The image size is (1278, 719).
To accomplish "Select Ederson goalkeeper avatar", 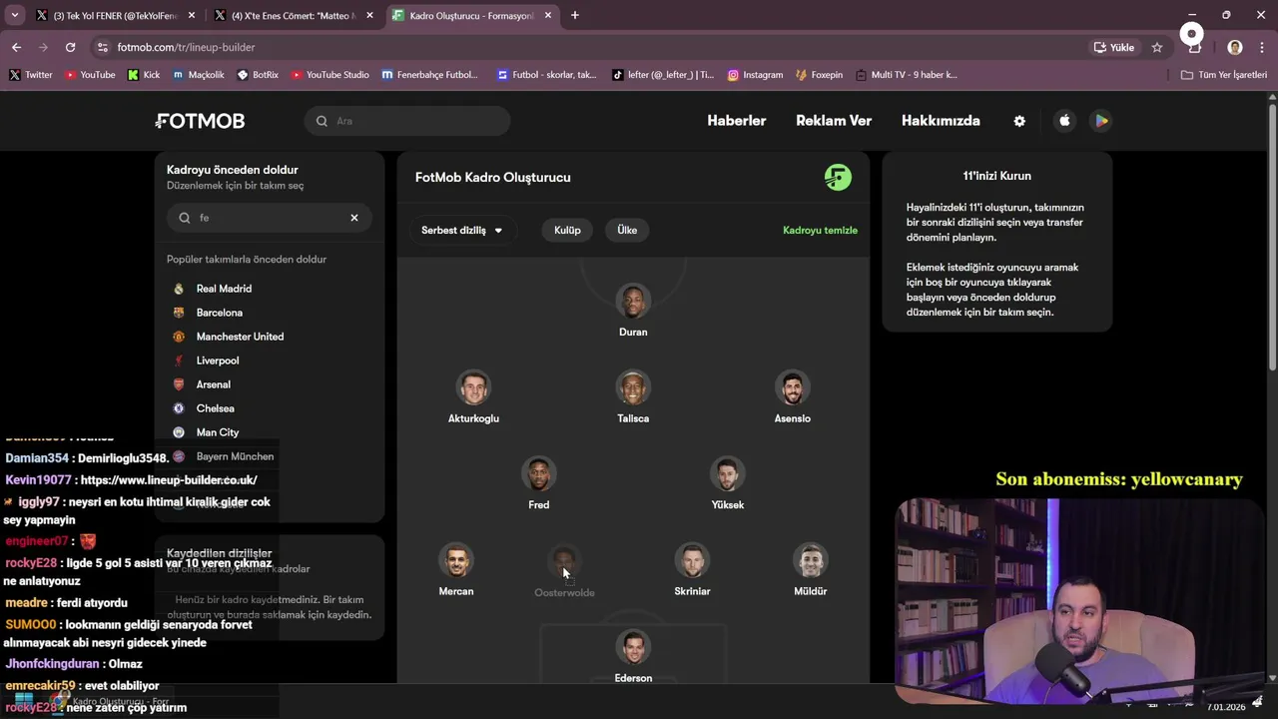I will click(x=633, y=647).
